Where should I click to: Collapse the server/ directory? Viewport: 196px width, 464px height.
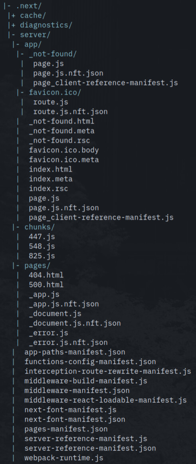(29, 34)
